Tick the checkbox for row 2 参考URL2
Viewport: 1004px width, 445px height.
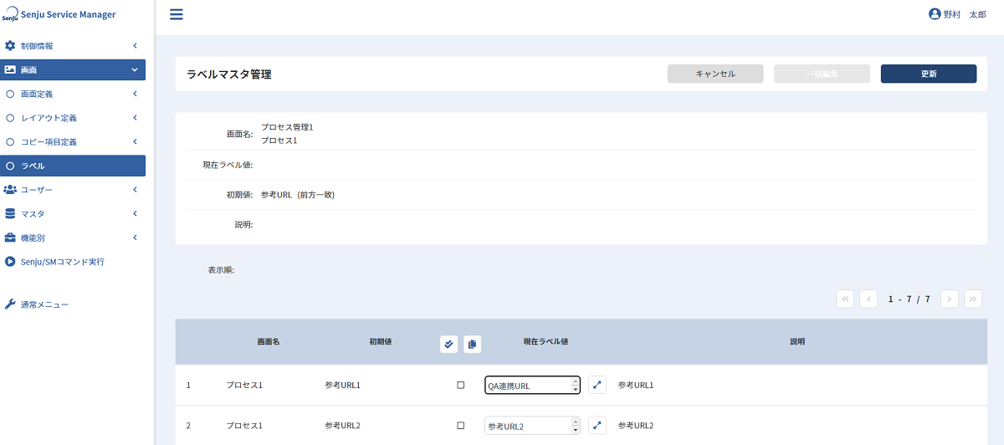[x=460, y=425]
